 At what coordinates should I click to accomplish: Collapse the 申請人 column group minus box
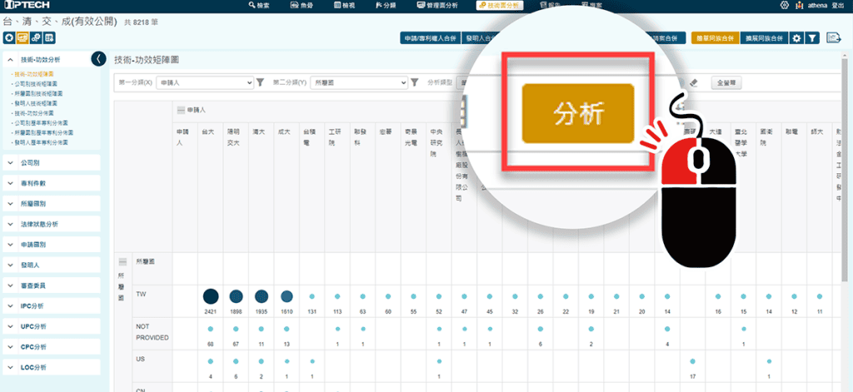[180, 109]
